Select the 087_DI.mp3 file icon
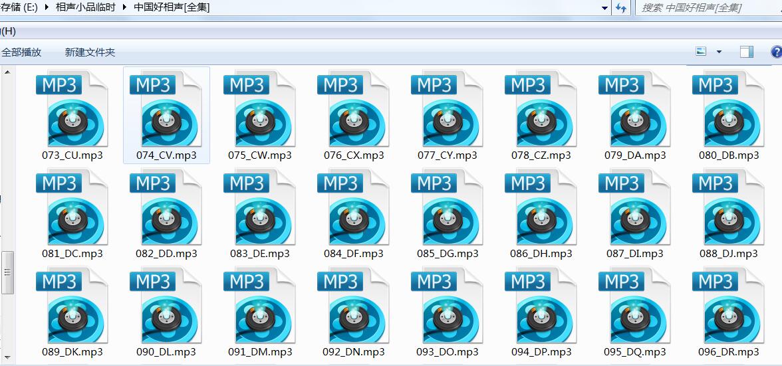The width and height of the screenshot is (782, 366). point(634,207)
